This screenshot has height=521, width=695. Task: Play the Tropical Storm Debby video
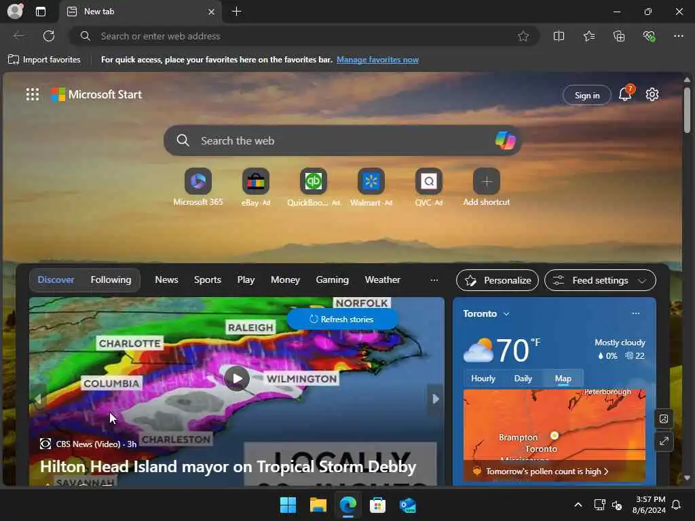[x=237, y=379]
